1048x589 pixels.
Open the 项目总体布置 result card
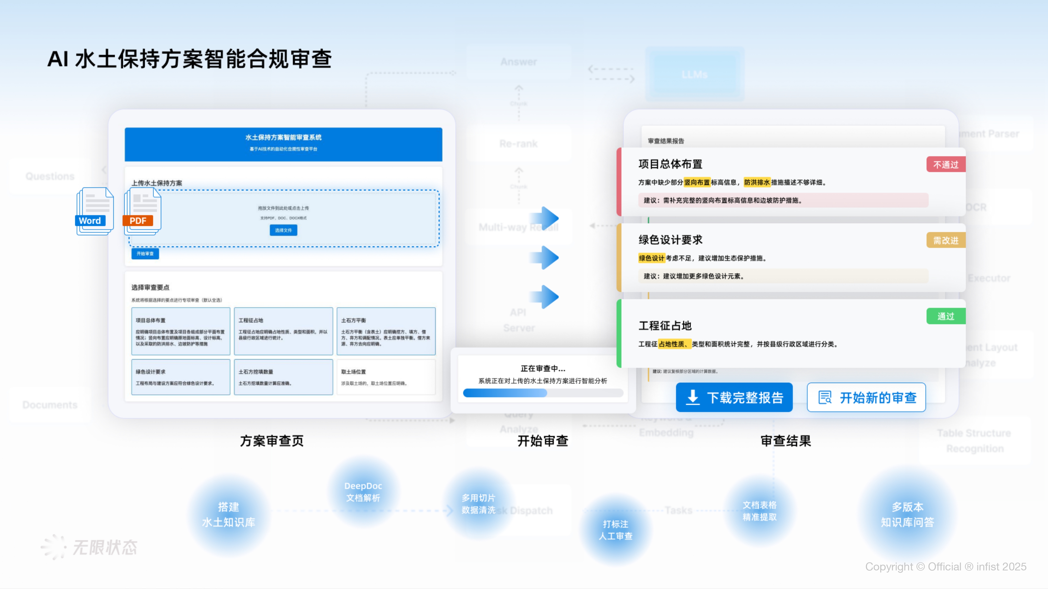click(791, 182)
